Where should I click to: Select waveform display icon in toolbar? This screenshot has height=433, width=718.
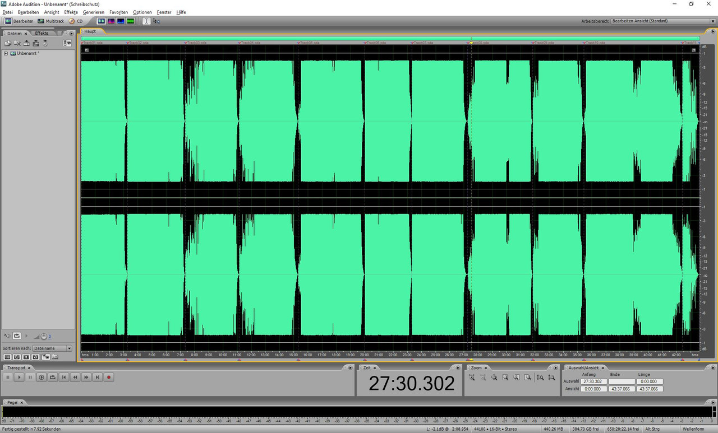coord(102,21)
